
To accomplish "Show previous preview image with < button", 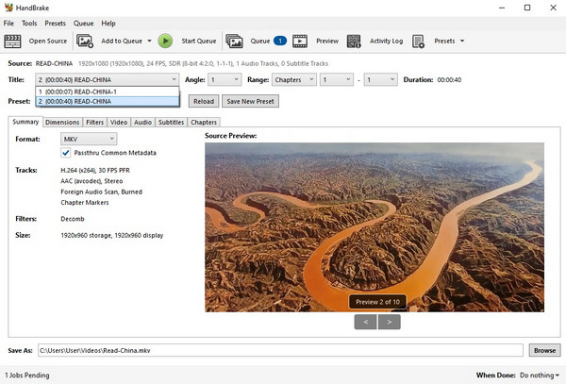I will point(366,322).
